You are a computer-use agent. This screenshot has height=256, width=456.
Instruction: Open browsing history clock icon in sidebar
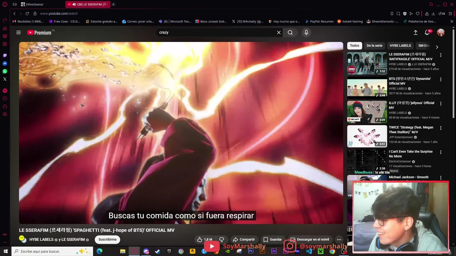point(5,98)
